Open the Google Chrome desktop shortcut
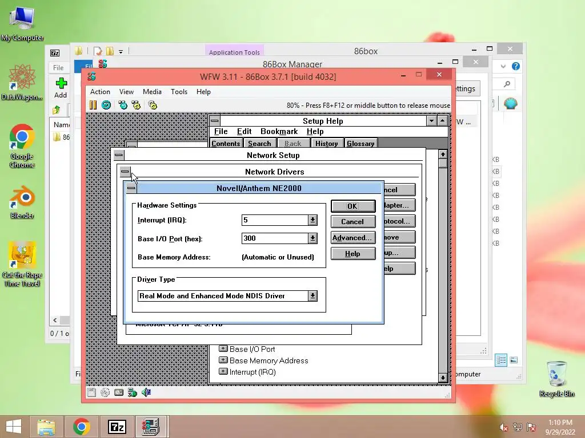The height and width of the screenshot is (438, 585). (x=22, y=146)
